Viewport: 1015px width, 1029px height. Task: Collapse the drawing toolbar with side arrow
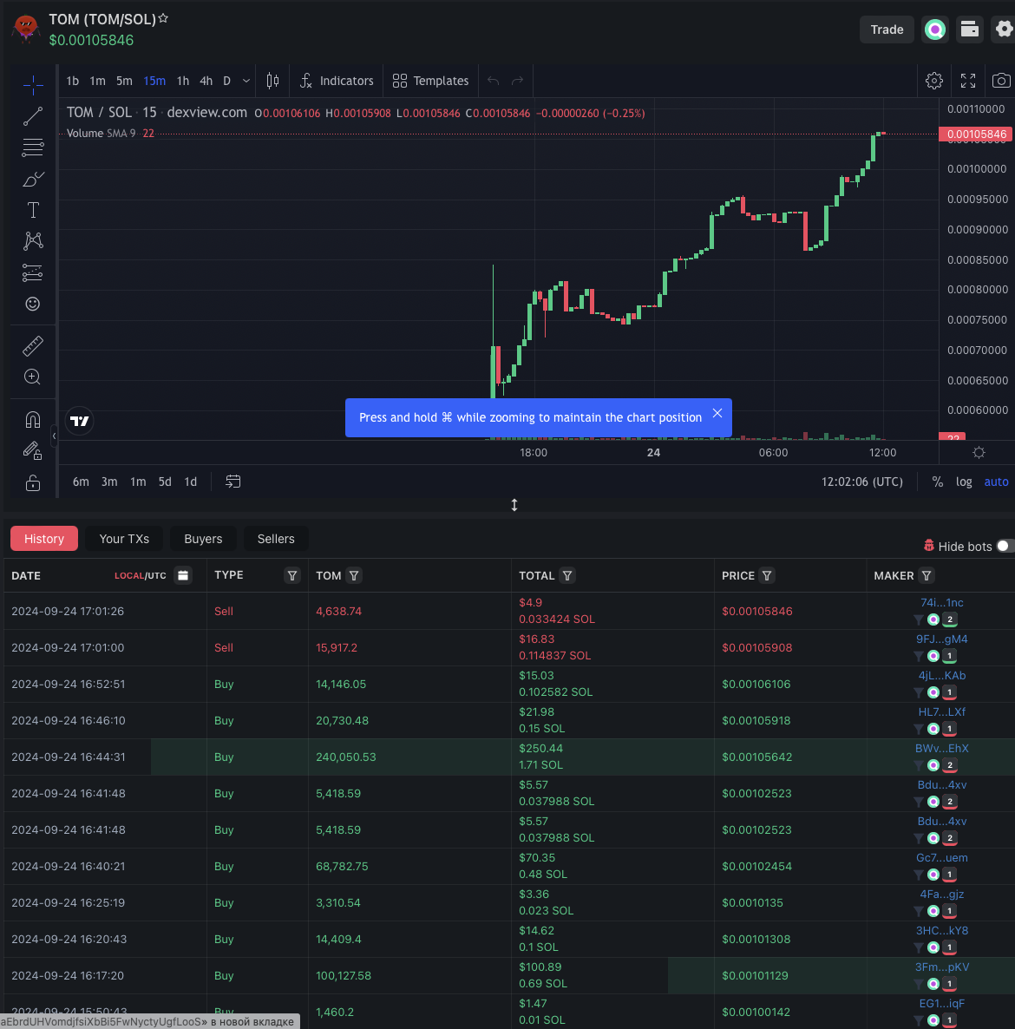(54, 435)
